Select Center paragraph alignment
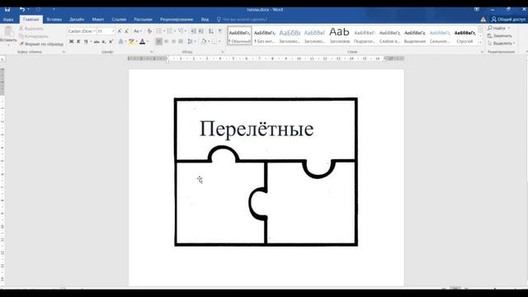The height and width of the screenshot is (297, 528). click(167, 41)
